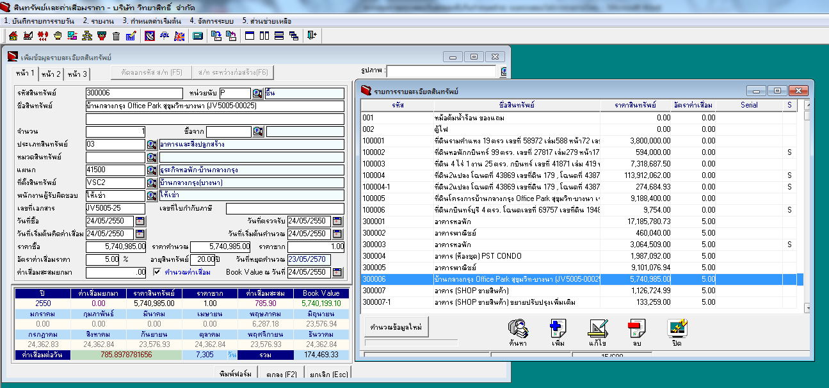Click the trash can toolbar icon
This screenshot has width=829, height=388.
pyautogui.click(x=116, y=36)
